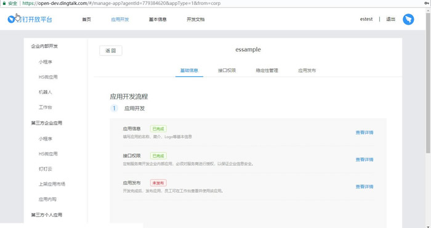Click the 已完成 badge beside 应用信息

click(x=158, y=129)
